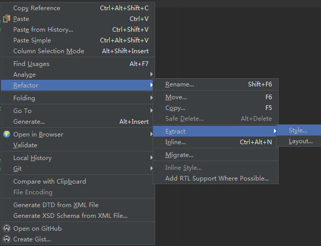The image size is (321, 246).
Task: Expand the Folding submenu arrow
Action: coord(151,98)
